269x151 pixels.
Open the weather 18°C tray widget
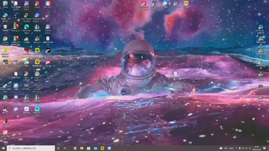[x=226, y=148]
